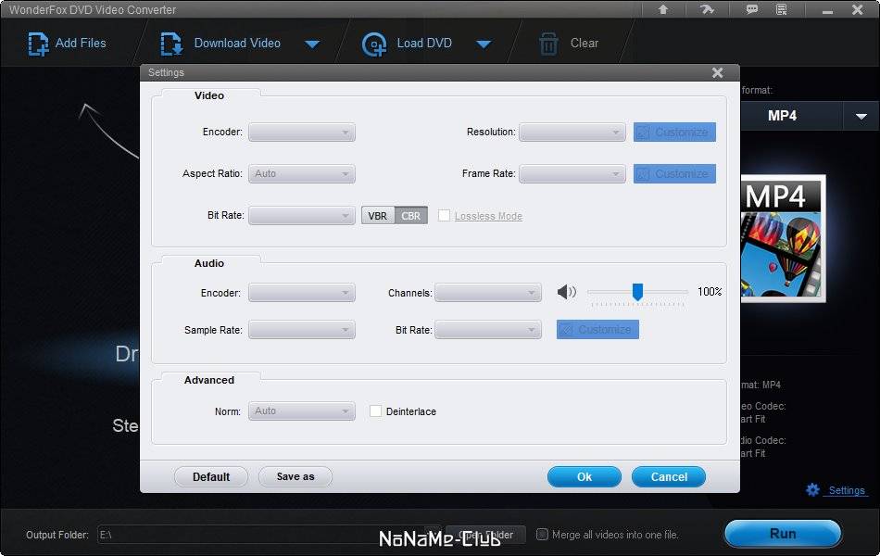
Task: Click the Download Video icon
Action: [x=171, y=44]
